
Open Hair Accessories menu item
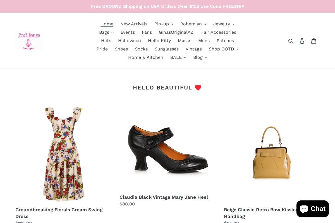tap(218, 32)
